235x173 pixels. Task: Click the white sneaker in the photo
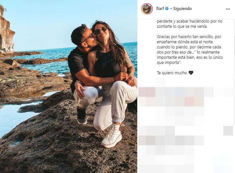112,136
